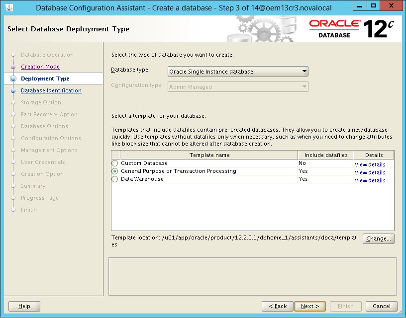This screenshot has height=318, width=406.
Task: Click the Database Options step
Action: 44,126
